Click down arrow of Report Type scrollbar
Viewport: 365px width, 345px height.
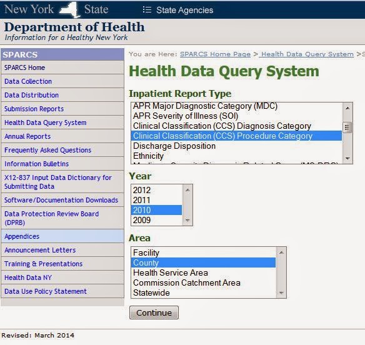(x=347, y=158)
